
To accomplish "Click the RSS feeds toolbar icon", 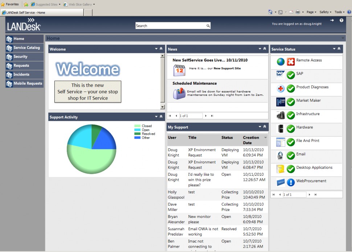I will point(281,12).
